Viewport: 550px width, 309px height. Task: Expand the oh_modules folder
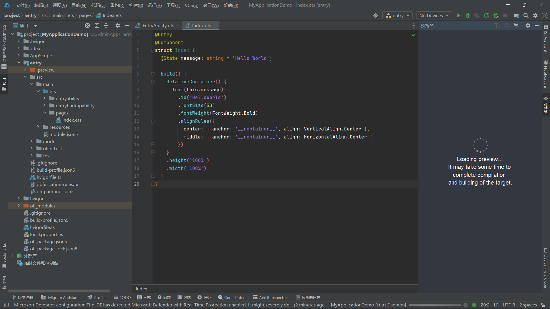[19, 206]
